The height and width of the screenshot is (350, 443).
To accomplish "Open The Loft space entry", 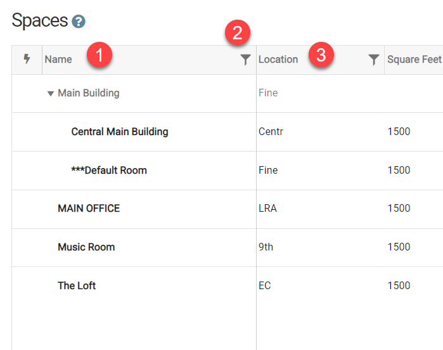I will [77, 285].
